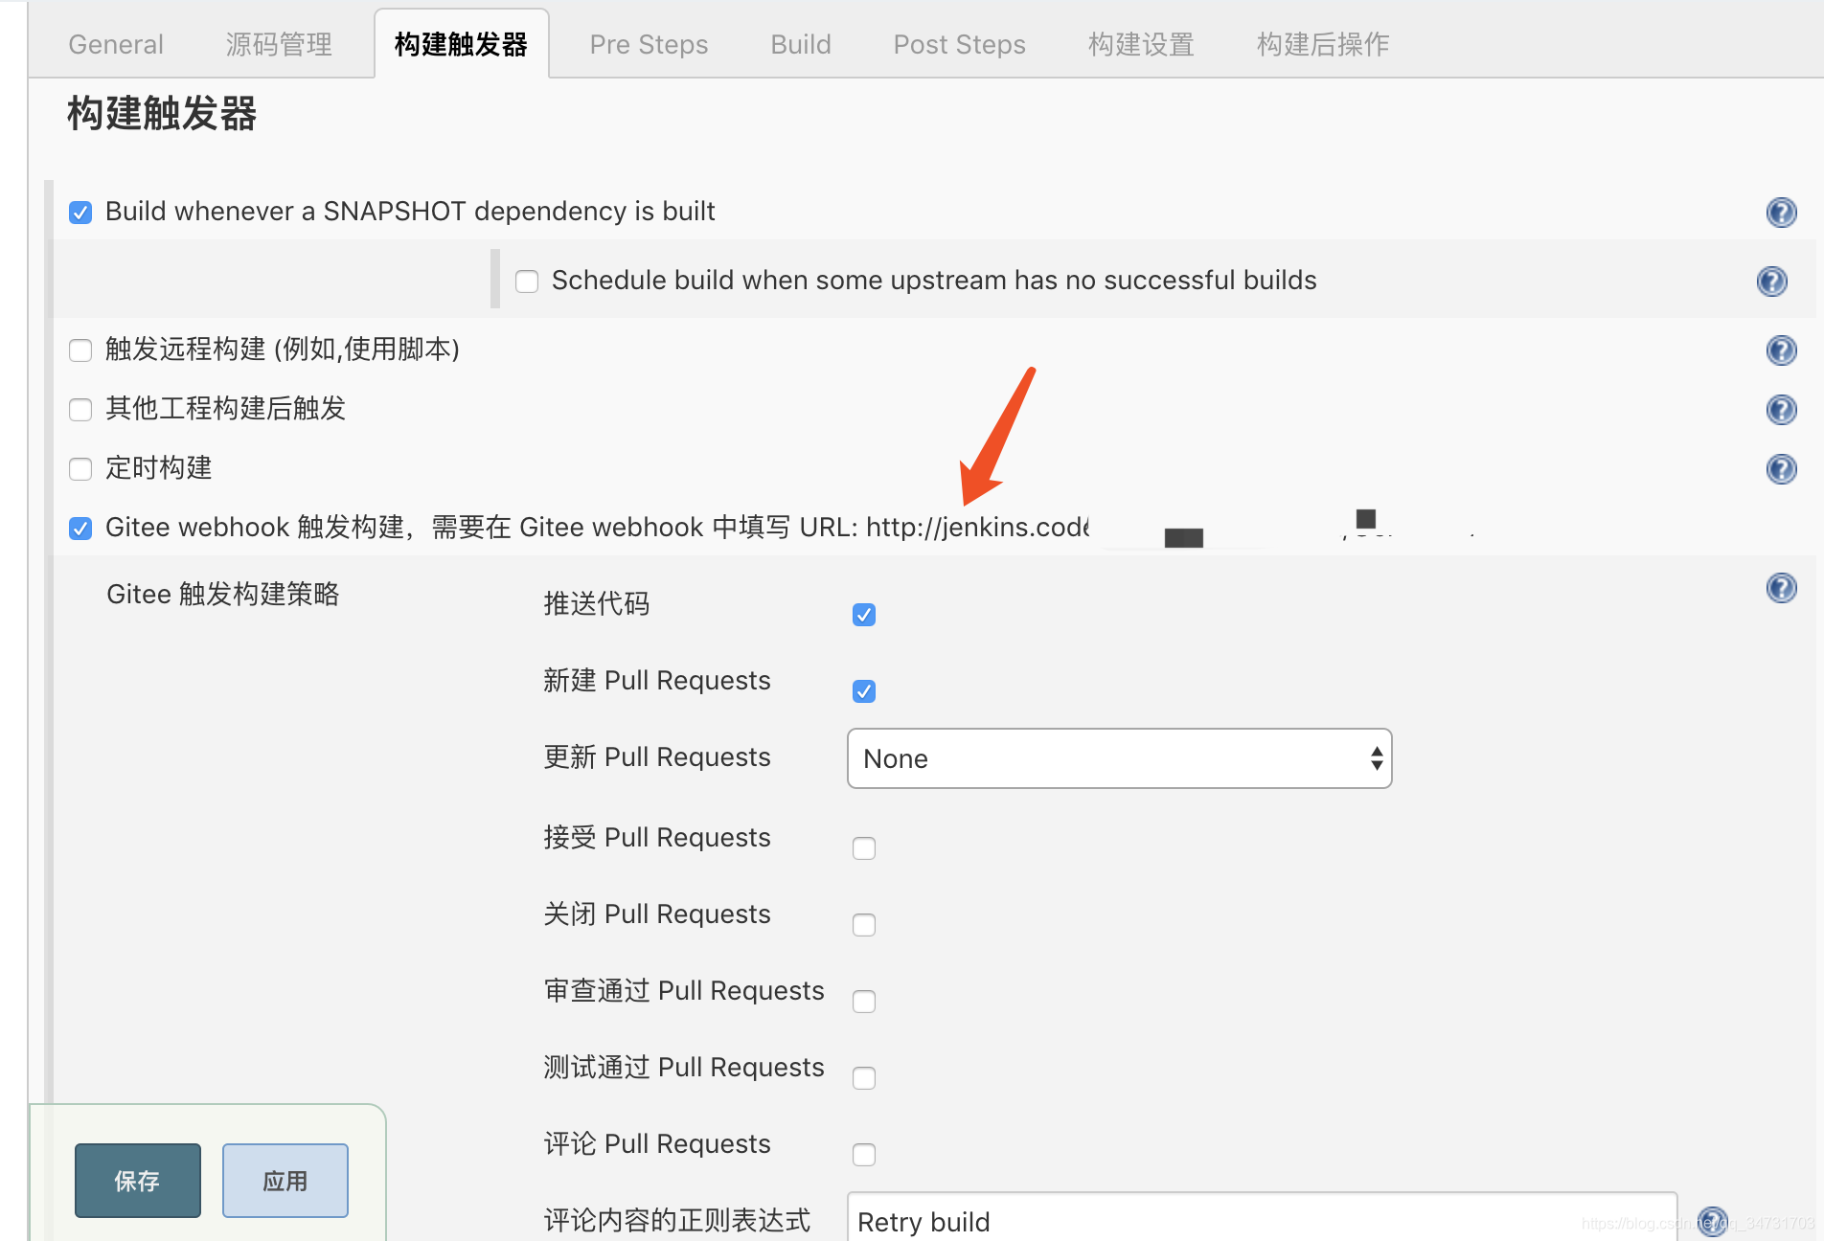Focus the Retry build regex input field
The width and height of the screenshot is (1824, 1241).
tap(1262, 1218)
